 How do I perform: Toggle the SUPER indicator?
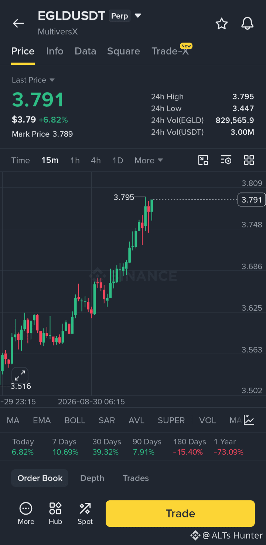click(171, 420)
